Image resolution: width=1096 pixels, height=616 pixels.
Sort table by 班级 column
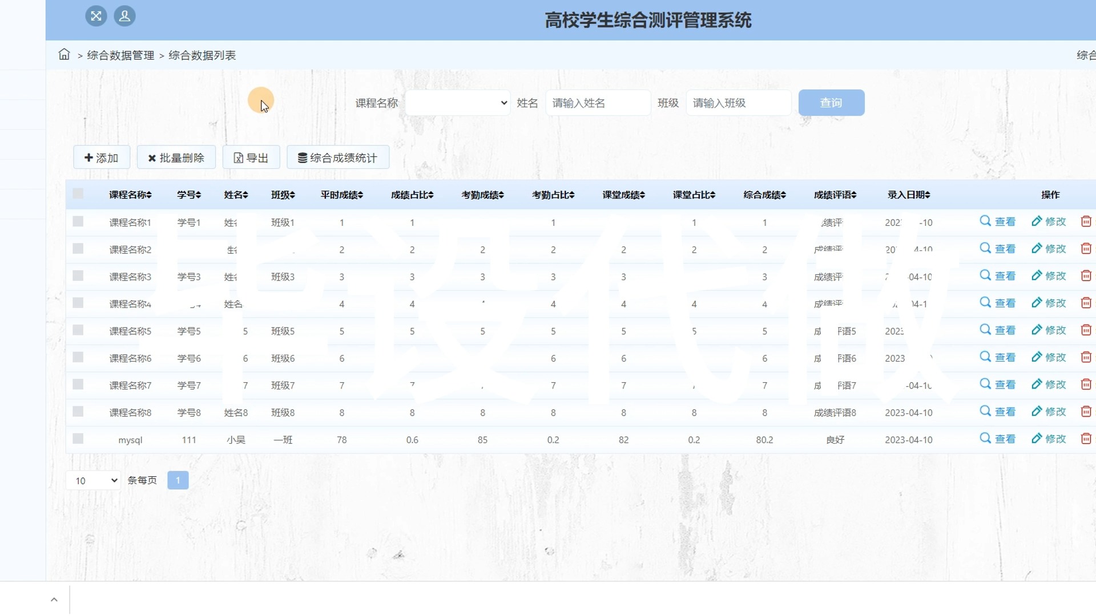point(283,195)
